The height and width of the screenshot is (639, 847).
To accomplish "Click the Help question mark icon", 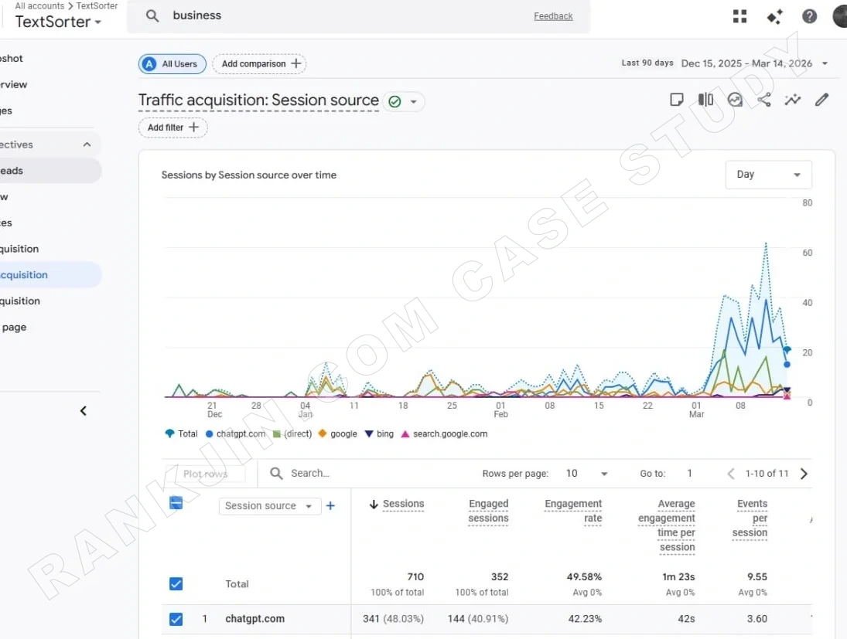I will click(809, 16).
